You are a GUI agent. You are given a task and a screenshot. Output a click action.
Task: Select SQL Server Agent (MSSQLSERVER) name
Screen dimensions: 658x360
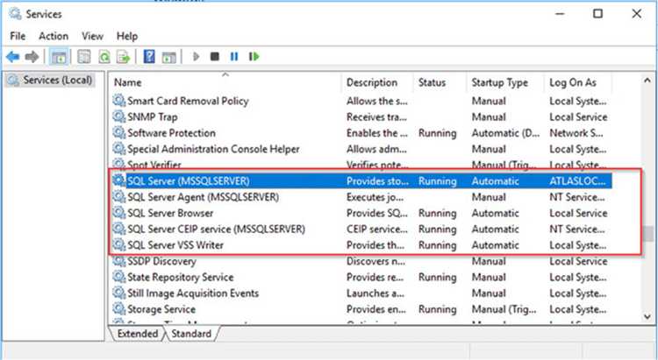coord(204,197)
